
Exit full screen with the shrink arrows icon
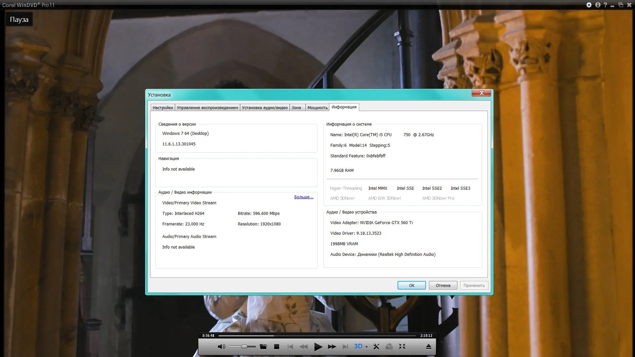coord(402,346)
